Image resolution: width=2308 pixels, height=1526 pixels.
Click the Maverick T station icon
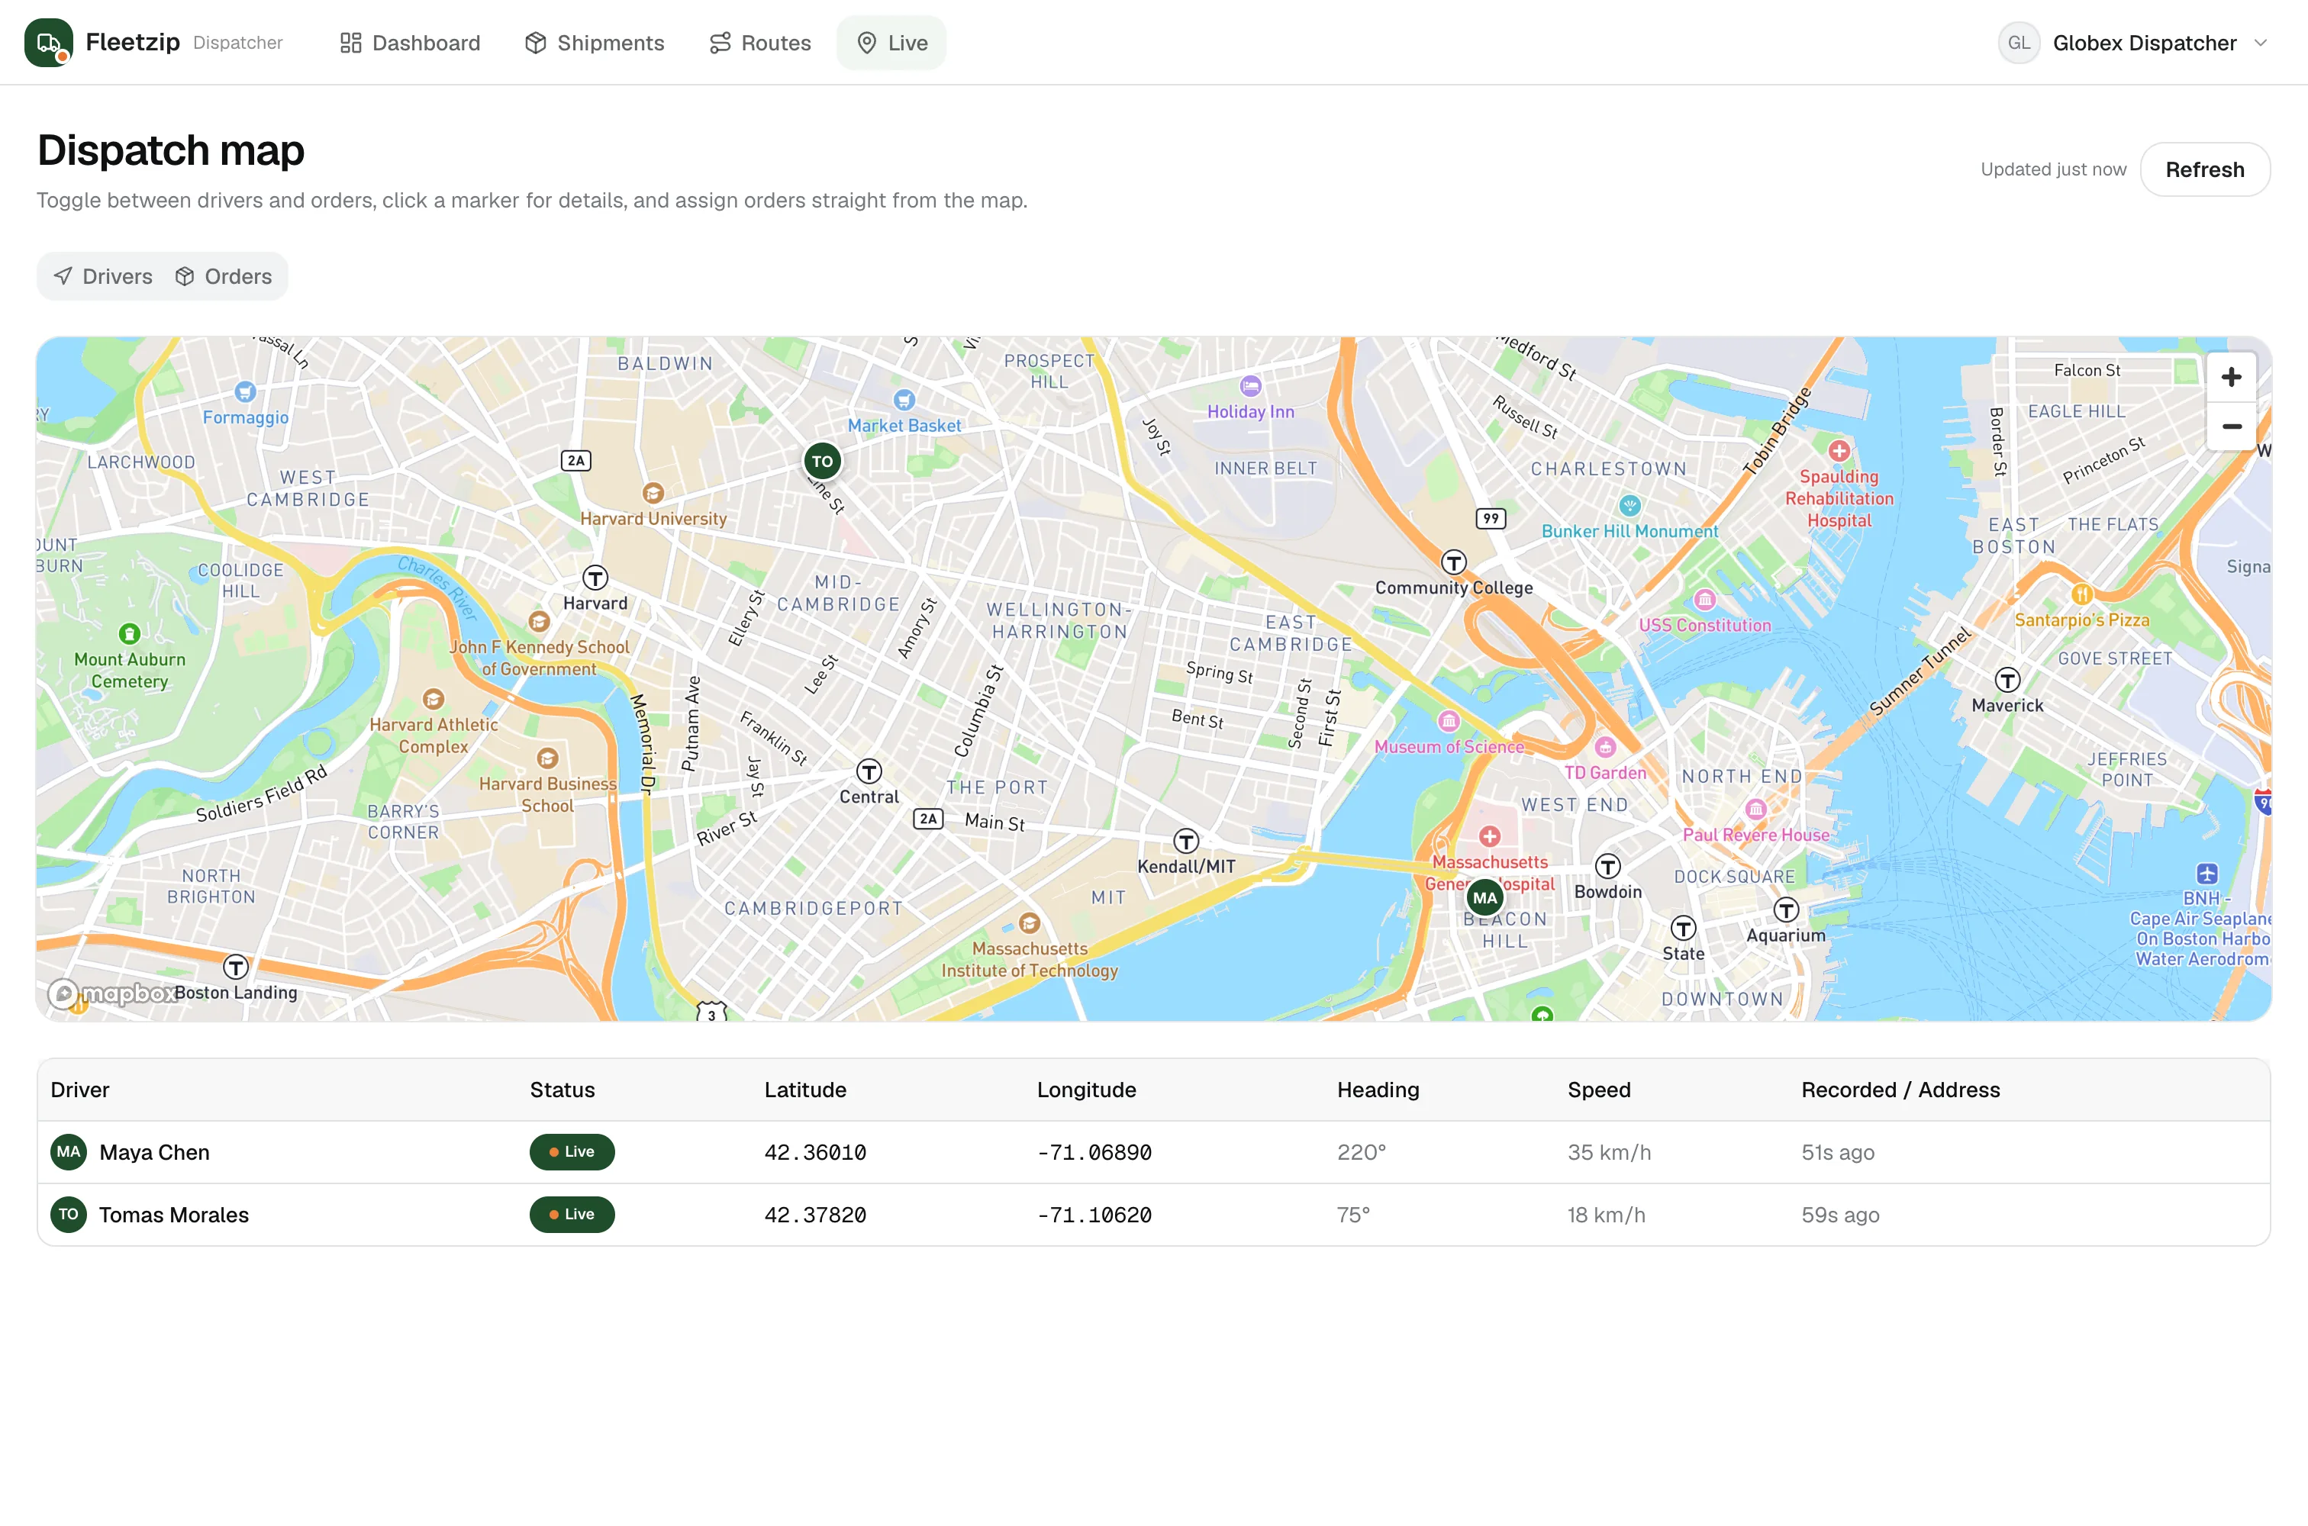coord(2007,679)
